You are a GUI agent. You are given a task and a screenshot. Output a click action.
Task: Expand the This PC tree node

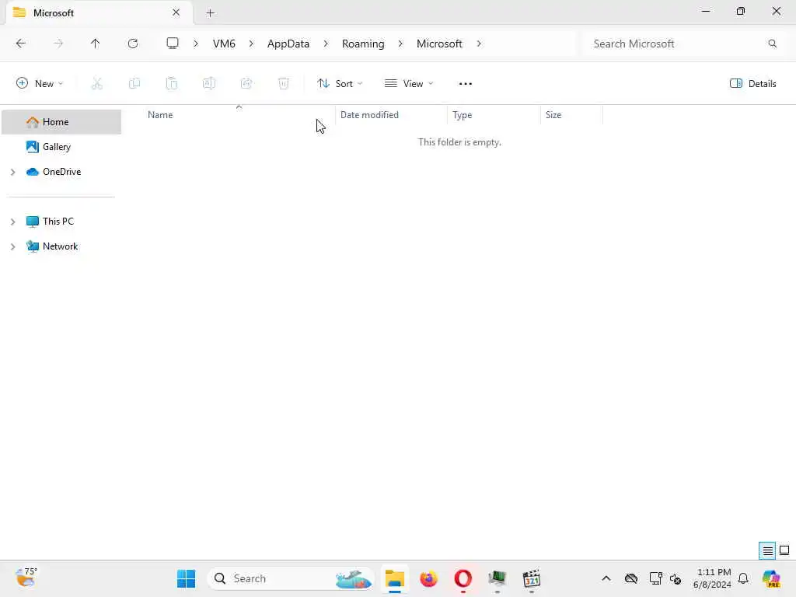pyautogui.click(x=12, y=222)
